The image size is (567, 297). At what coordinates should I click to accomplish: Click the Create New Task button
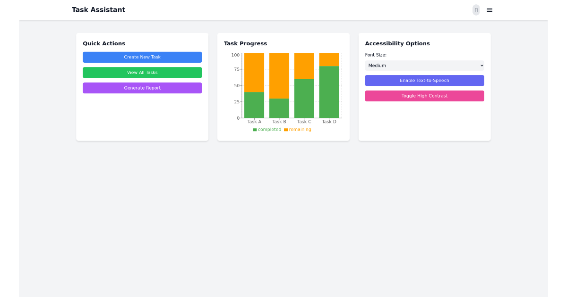tap(142, 57)
